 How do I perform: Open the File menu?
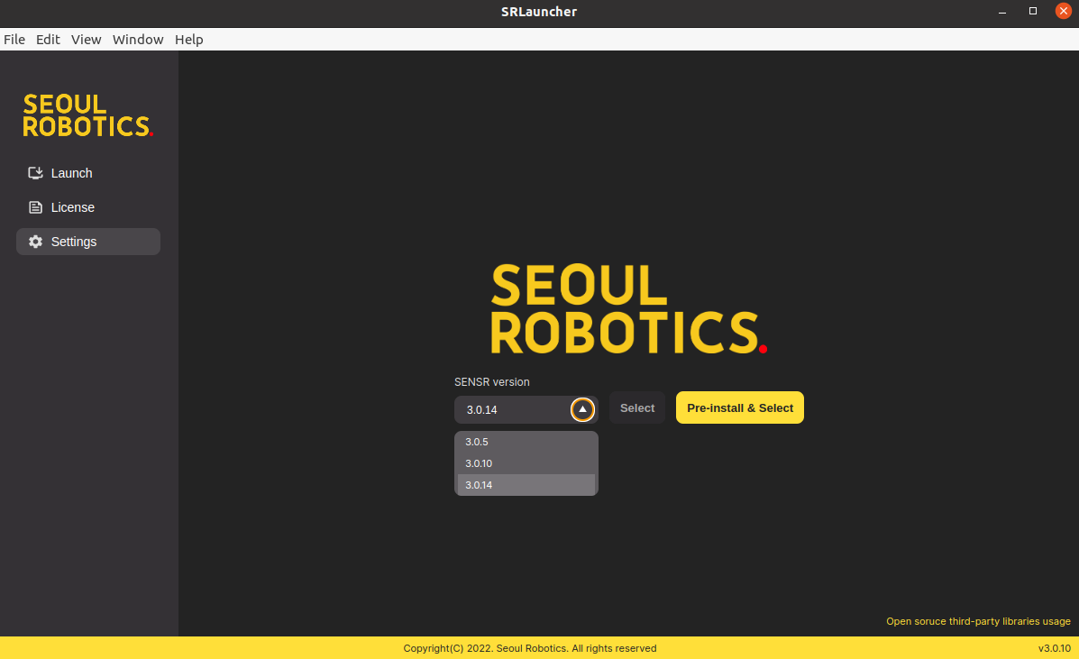(x=14, y=39)
